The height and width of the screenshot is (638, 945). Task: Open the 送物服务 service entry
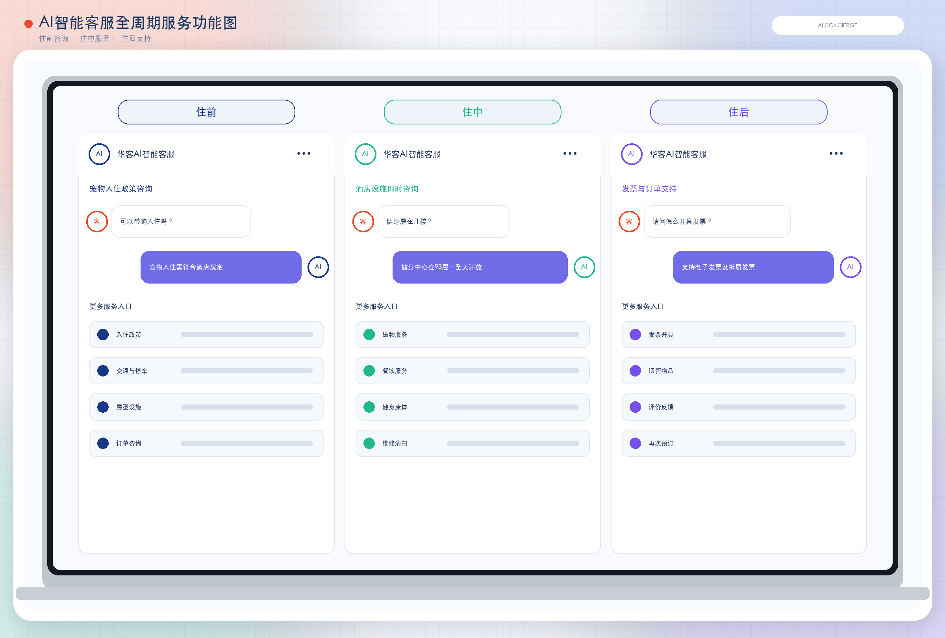tap(472, 335)
